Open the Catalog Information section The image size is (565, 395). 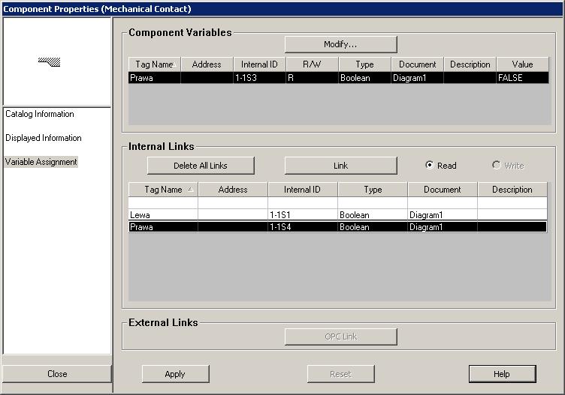coord(40,114)
